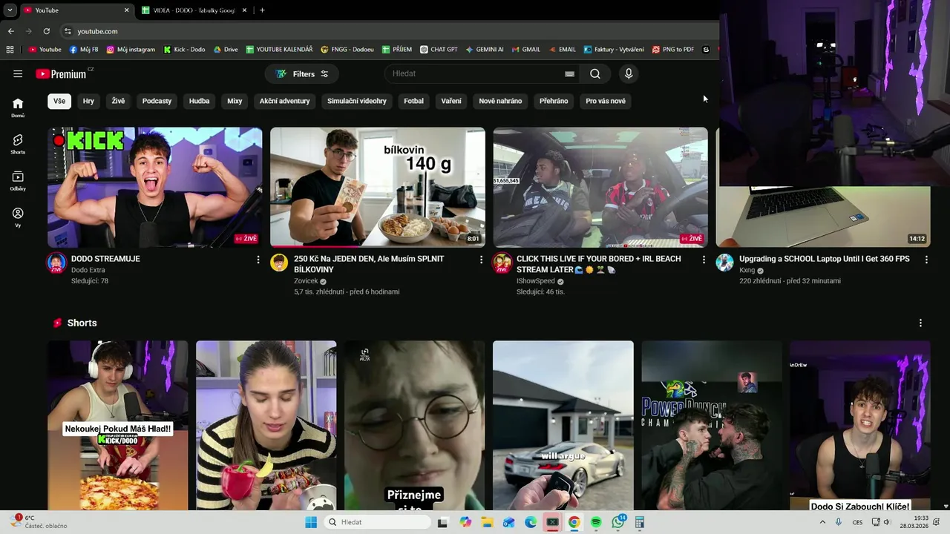Open the DODO STREAMUJE video title
The width and height of the screenshot is (950, 534).
click(x=105, y=259)
